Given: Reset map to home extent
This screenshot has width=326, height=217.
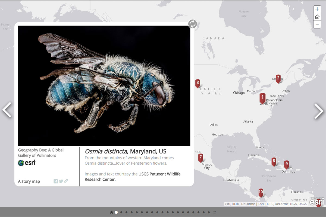Looking at the screenshot, I should click(317, 17).
